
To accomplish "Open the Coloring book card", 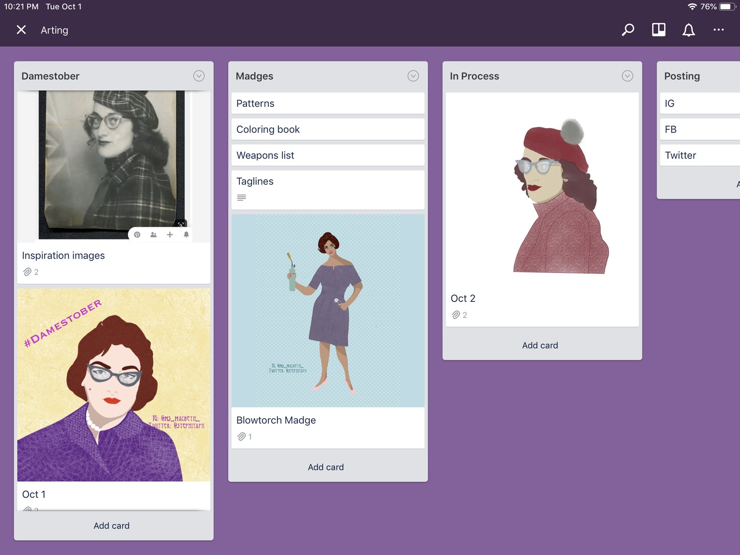I will (328, 130).
